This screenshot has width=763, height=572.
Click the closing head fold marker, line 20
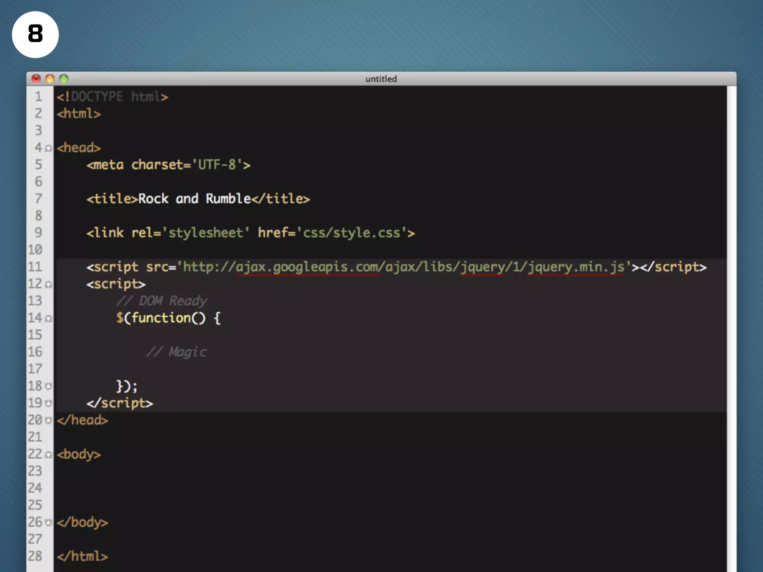[x=48, y=420]
